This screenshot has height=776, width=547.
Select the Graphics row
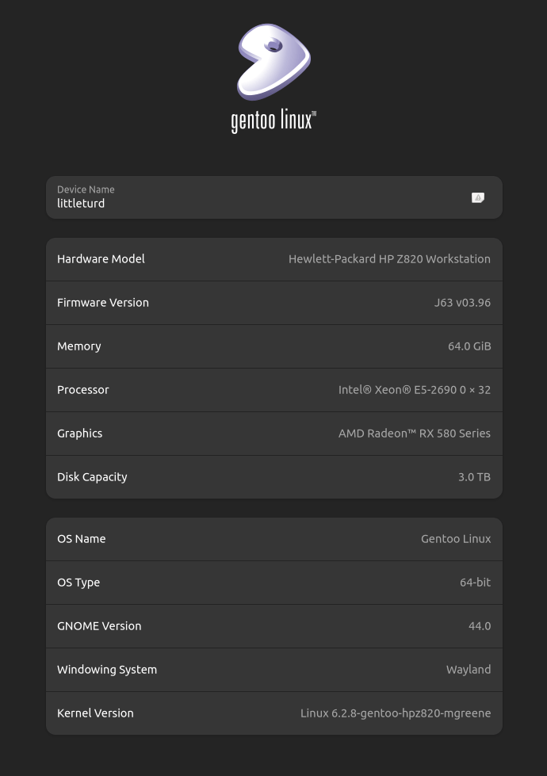[273, 433]
